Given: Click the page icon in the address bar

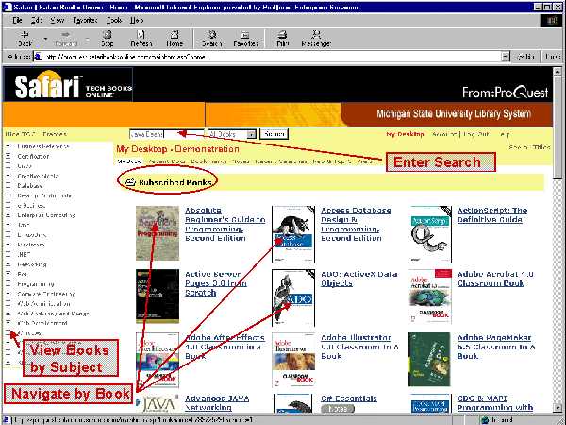Looking at the screenshot, I should [x=39, y=57].
